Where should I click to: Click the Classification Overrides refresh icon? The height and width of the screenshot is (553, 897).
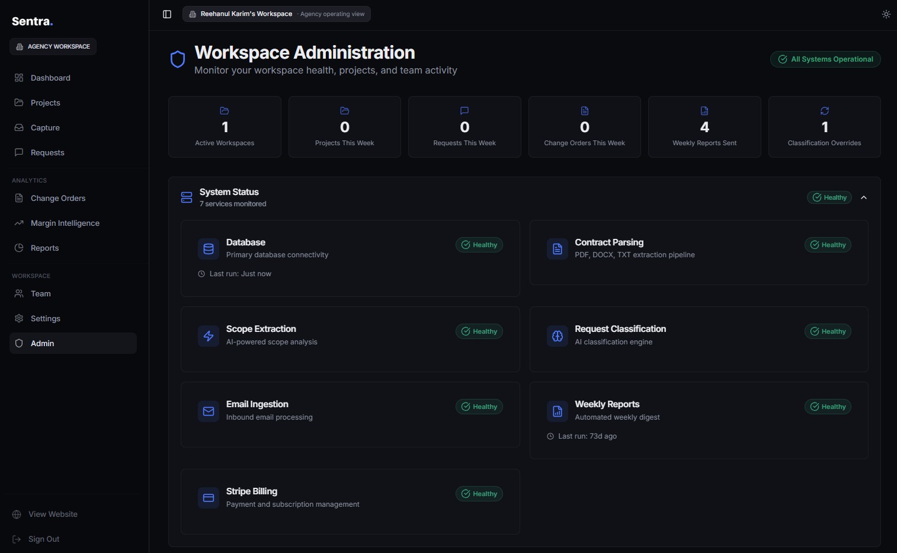825,111
